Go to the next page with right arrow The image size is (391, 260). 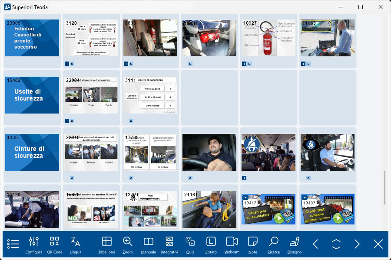coord(357,244)
